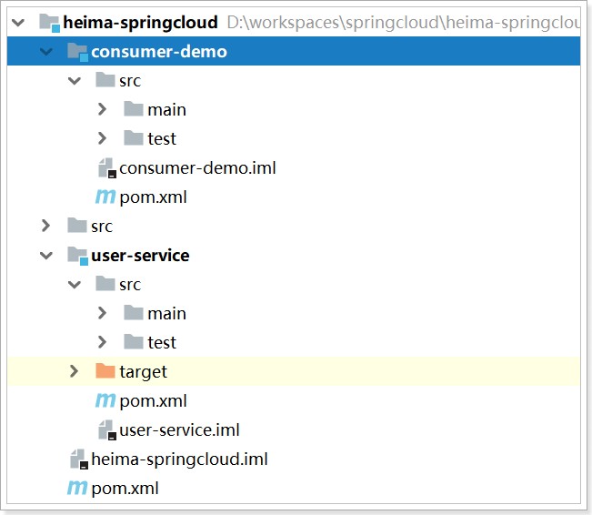The width and height of the screenshot is (592, 515).
Task: Click the user-service.iml file icon
Action: click(x=105, y=430)
